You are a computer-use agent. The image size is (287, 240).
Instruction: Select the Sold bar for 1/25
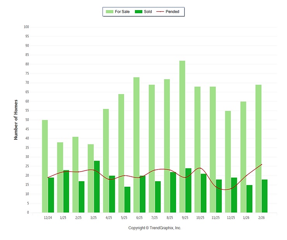coord(66,191)
